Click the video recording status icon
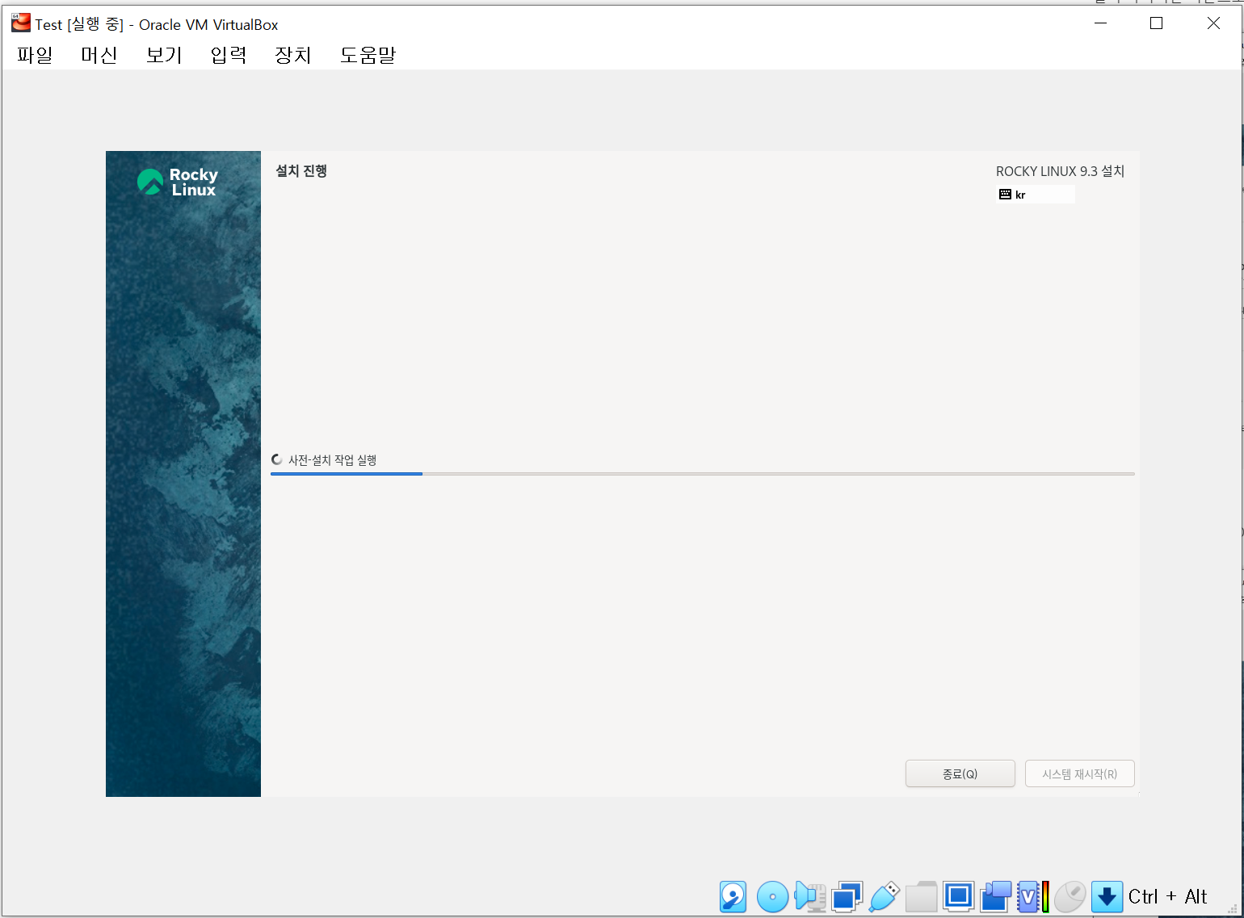1244x918 pixels. point(996,897)
